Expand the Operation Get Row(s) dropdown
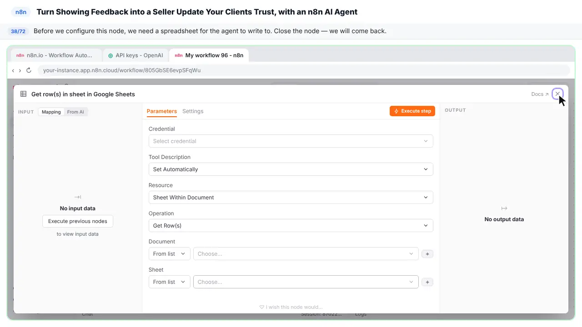This screenshot has width=582, height=327. (291, 226)
